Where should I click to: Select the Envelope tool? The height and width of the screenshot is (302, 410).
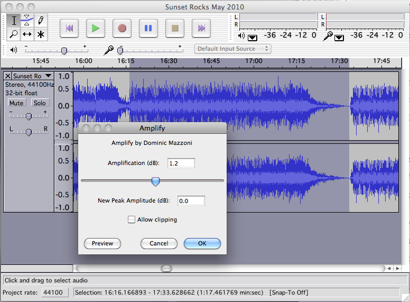click(x=27, y=20)
